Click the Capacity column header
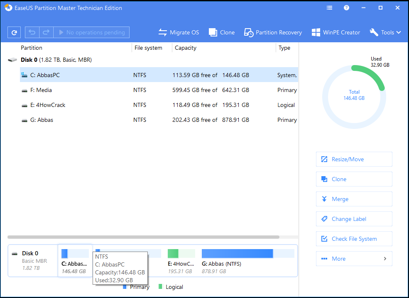The height and width of the screenshot is (298, 409). click(x=186, y=48)
